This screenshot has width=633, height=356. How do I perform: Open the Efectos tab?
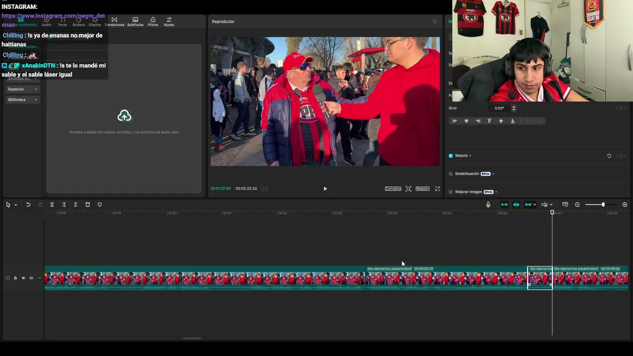point(95,22)
